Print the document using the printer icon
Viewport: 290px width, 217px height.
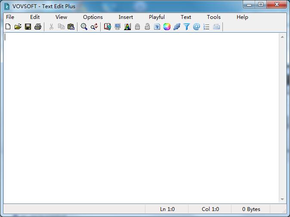click(38, 27)
